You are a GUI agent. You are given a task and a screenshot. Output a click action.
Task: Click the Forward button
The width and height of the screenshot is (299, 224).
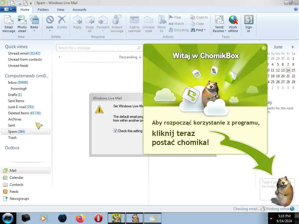click(x=103, y=24)
